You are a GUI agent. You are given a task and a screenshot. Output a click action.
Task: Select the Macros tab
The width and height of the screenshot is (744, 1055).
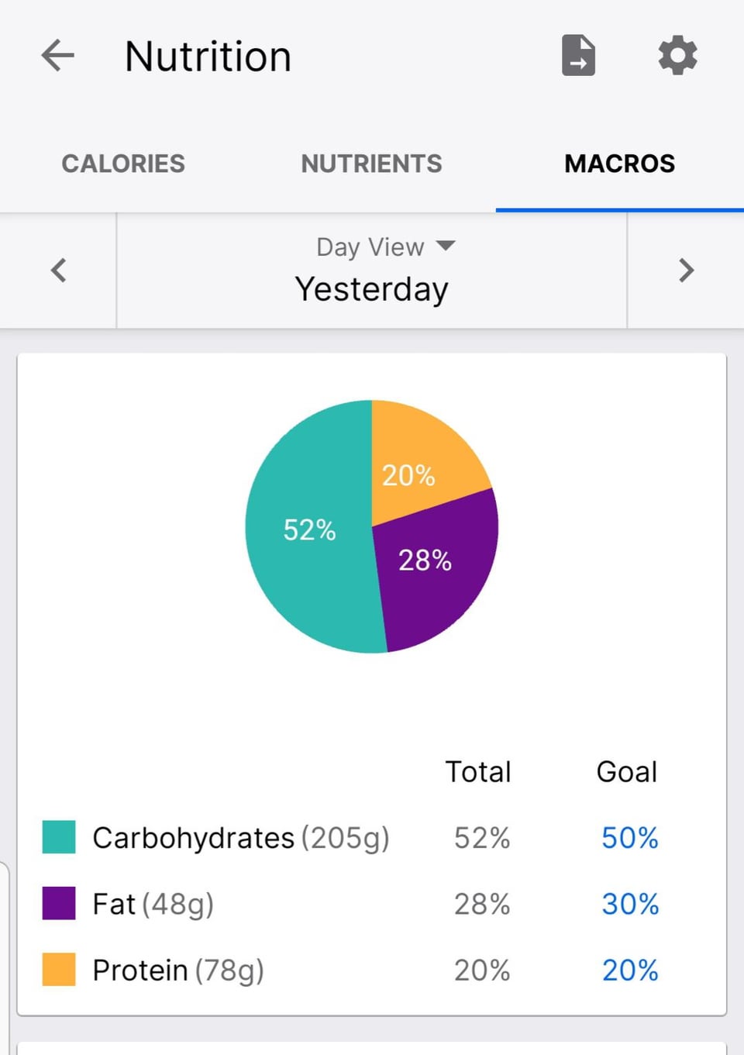[x=620, y=164]
